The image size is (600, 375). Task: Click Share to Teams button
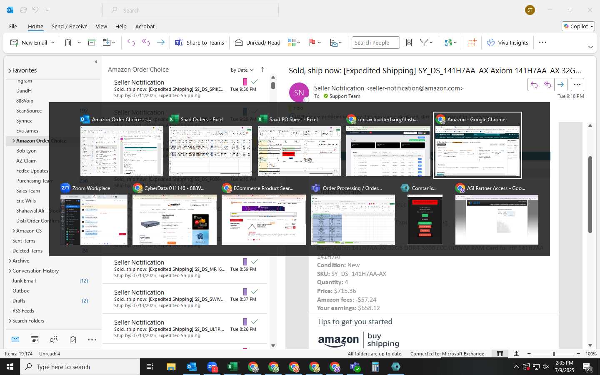click(x=200, y=42)
